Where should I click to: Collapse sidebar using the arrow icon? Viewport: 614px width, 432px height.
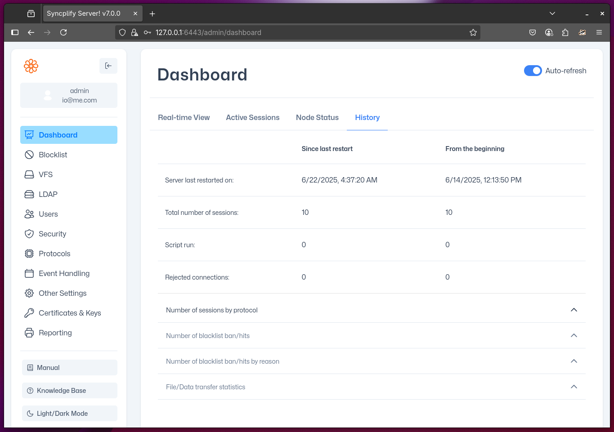[108, 66]
